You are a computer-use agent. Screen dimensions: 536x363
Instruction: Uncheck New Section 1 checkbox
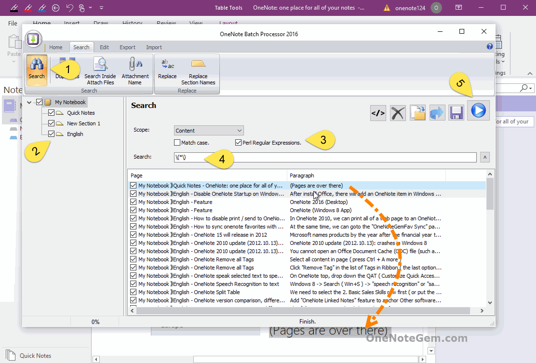coord(51,123)
